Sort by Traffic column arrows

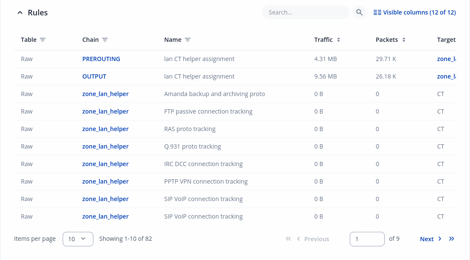339,40
